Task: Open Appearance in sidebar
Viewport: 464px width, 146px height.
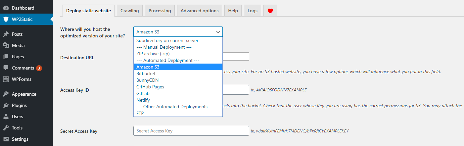Action: [x=26, y=94]
